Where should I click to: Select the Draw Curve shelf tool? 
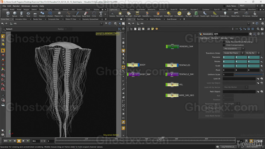coord(76,14)
